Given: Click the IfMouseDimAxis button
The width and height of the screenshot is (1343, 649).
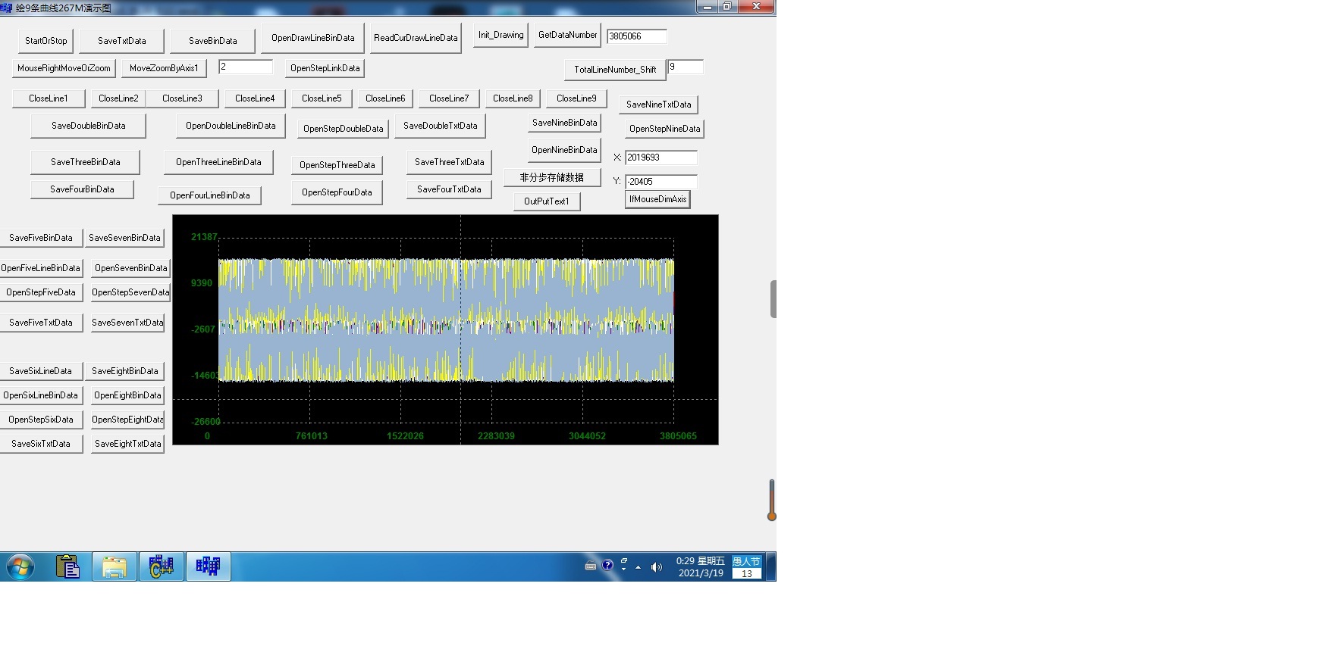Looking at the screenshot, I should (658, 199).
